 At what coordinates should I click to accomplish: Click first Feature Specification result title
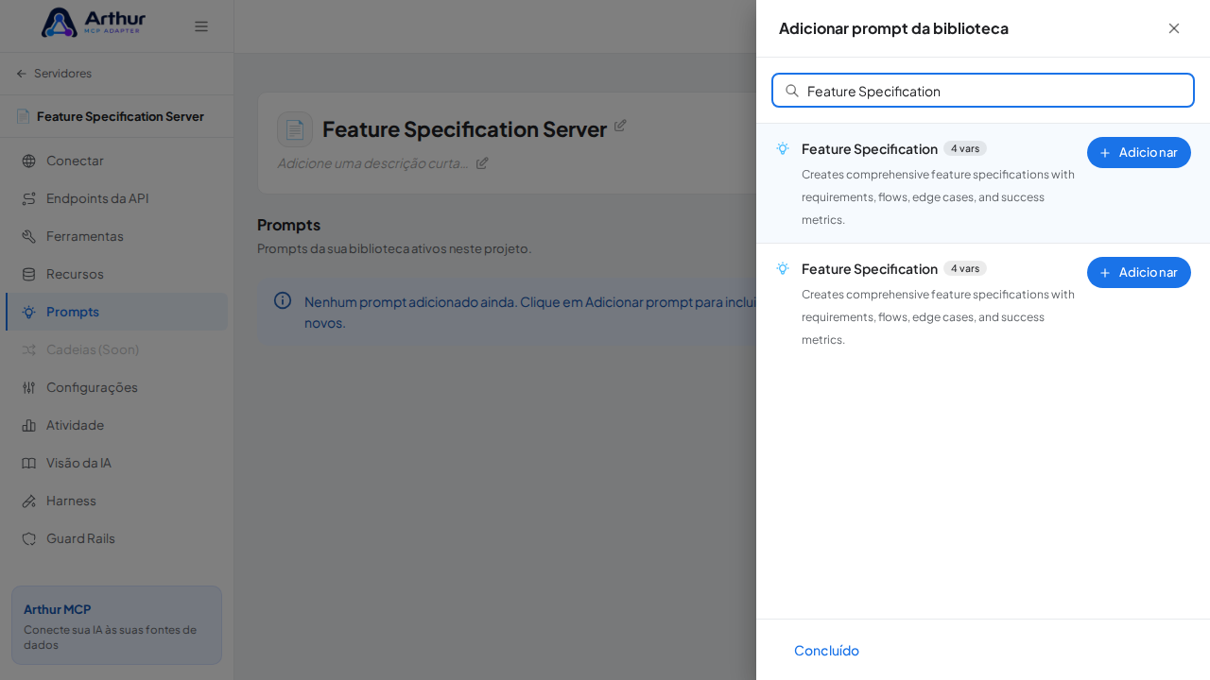(x=870, y=149)
